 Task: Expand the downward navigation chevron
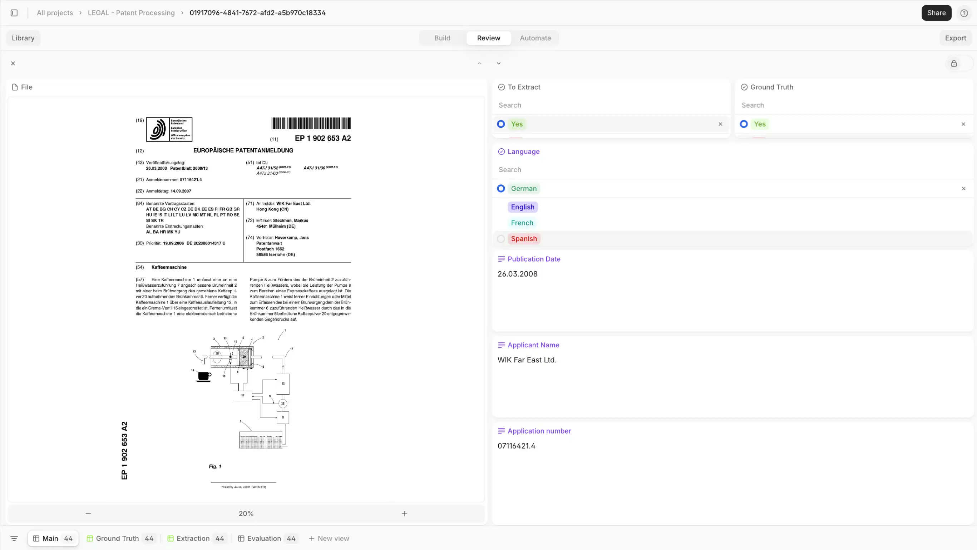499,63
